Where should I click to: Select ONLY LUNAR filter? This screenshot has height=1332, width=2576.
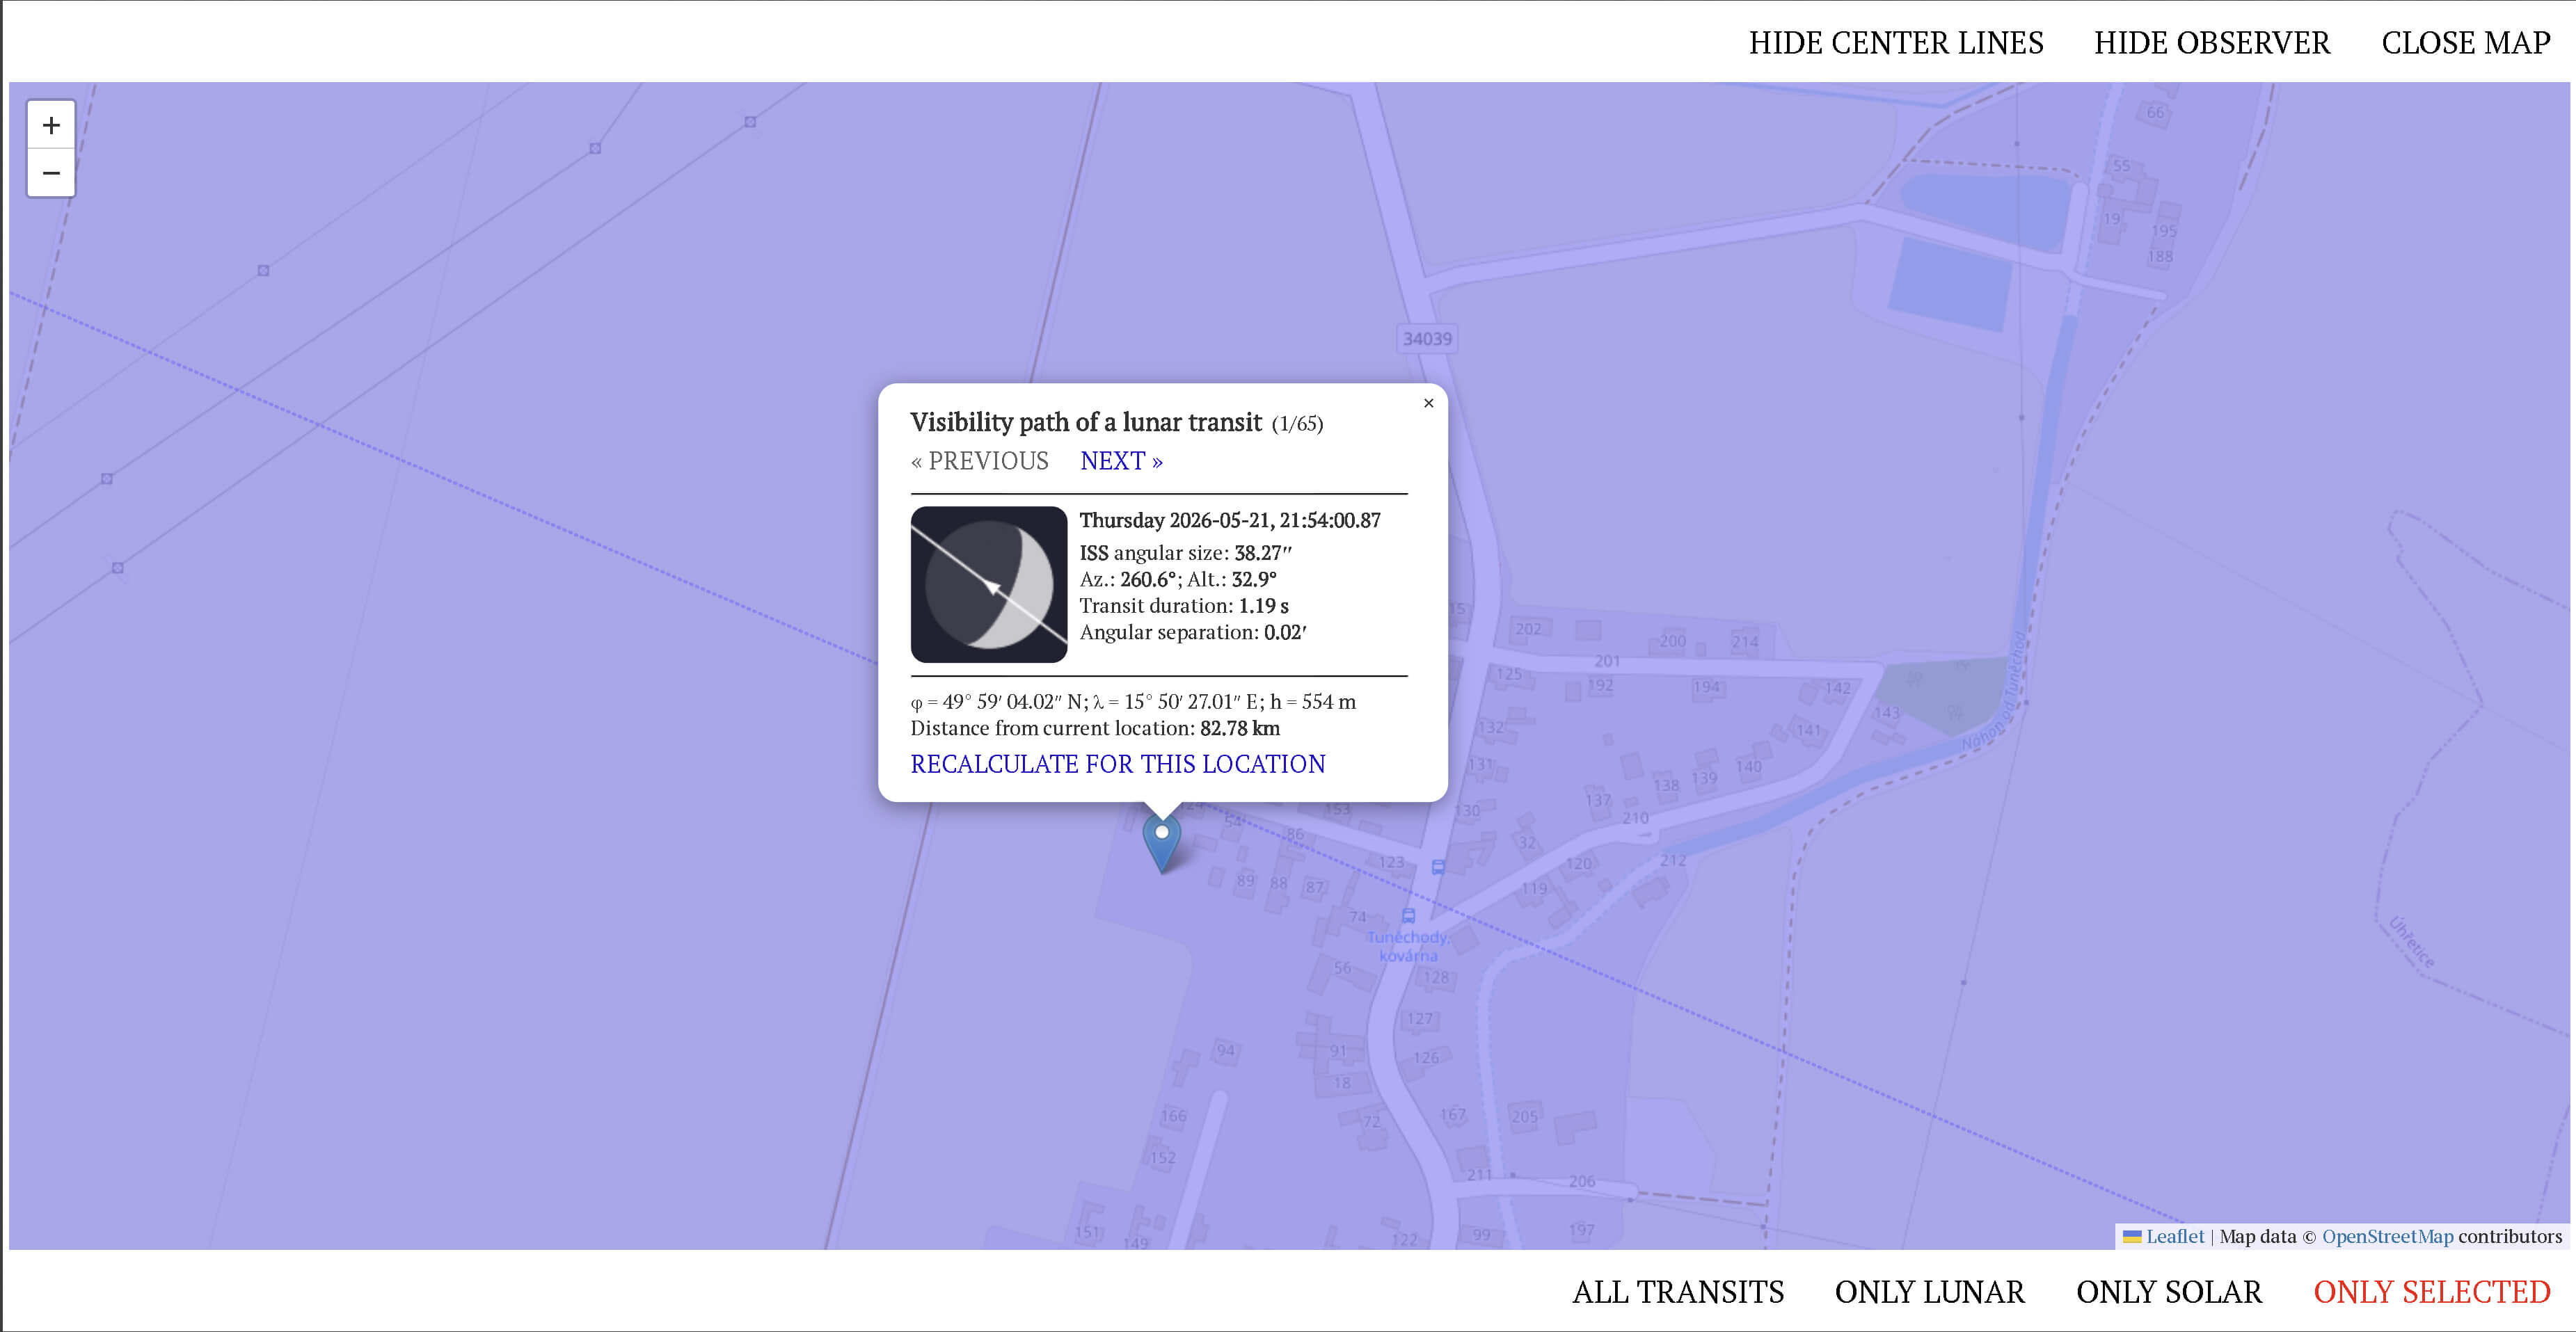pyautogui.click(x=1930, y=1292)
